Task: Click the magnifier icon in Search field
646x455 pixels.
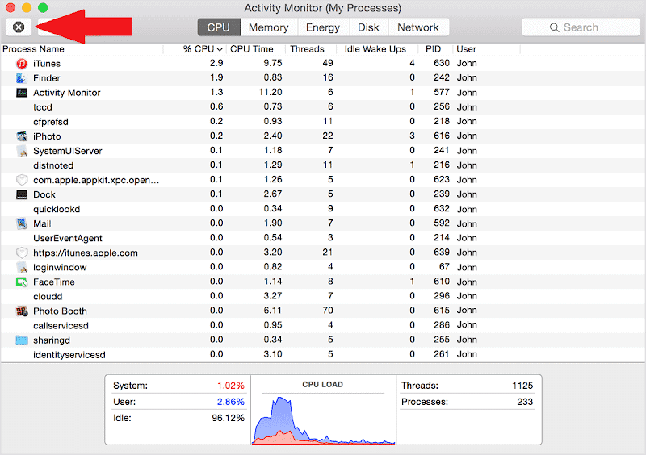Action: pyautogui.click(x=554, y=27)
